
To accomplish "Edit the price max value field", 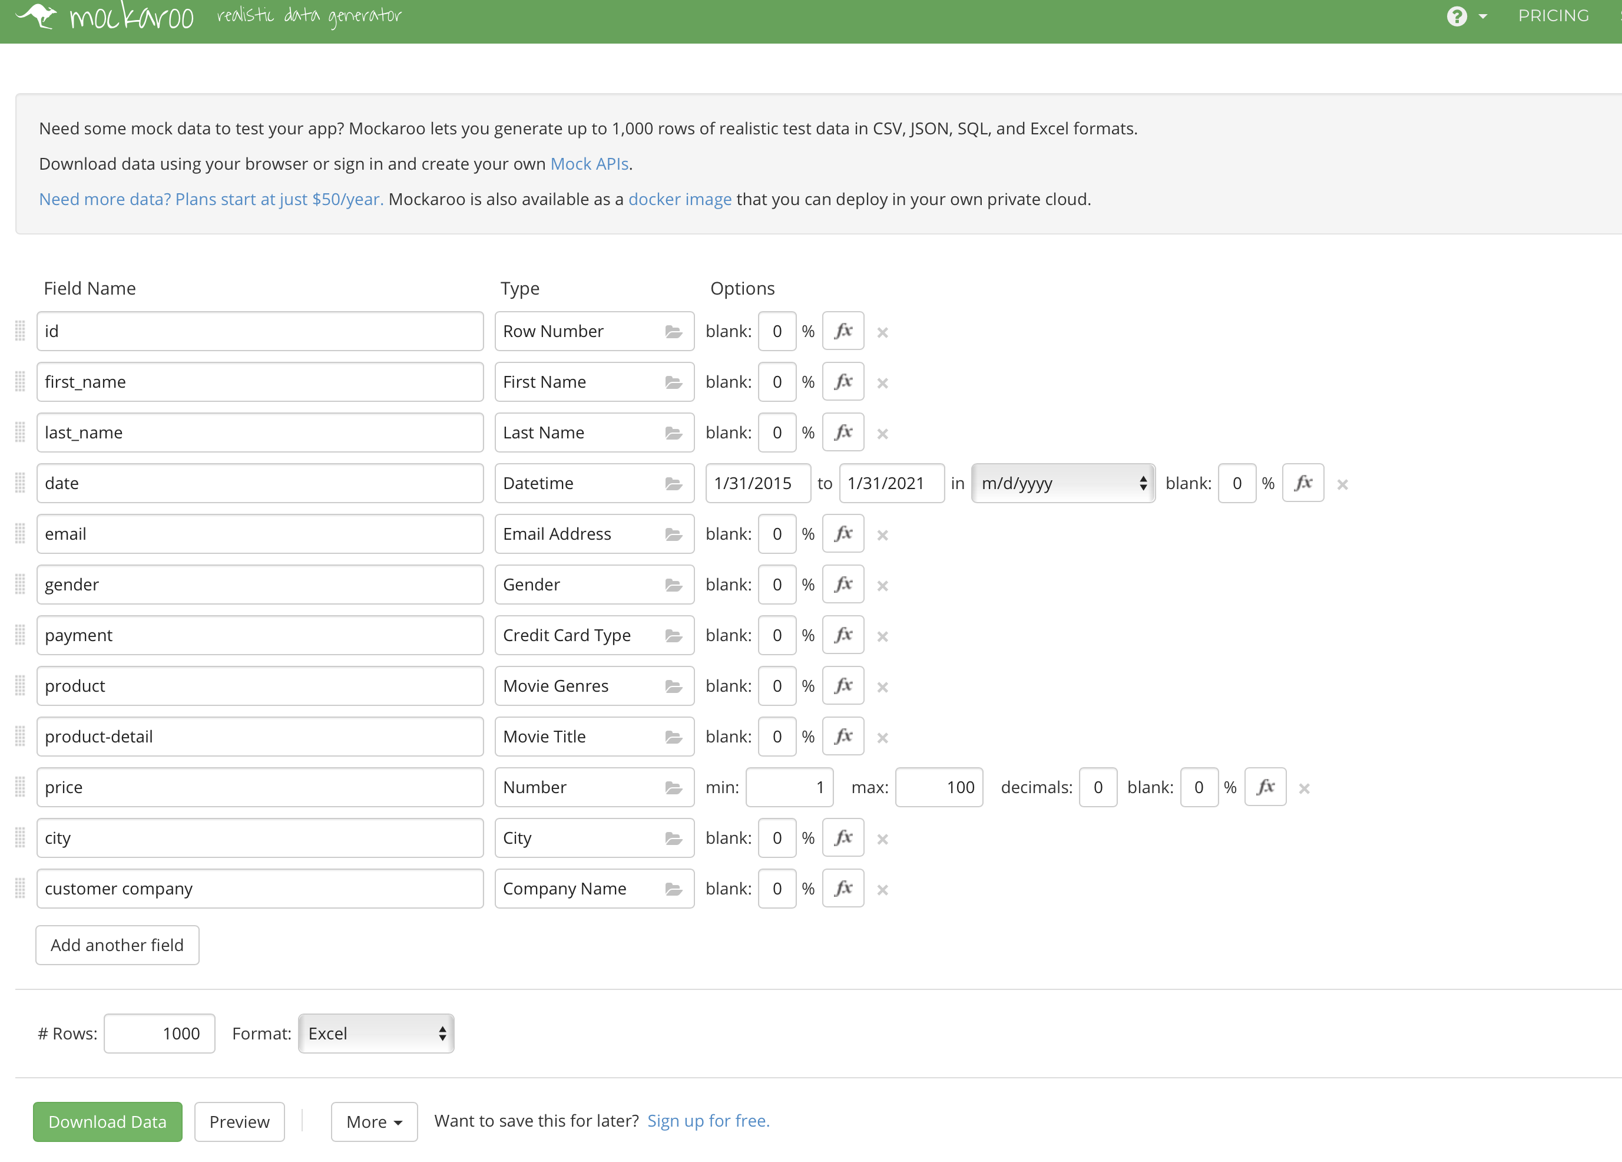I will [939, 788].
